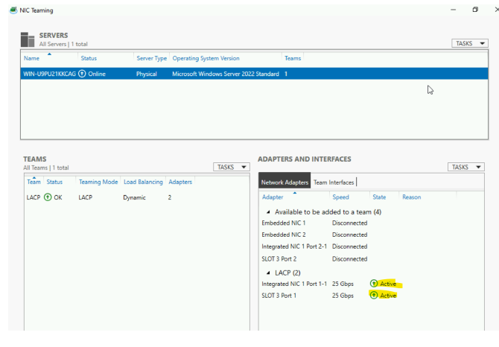Click the Servers section icon
Image resolution: width=499 pixels, height=347 pixels.
(28, 39)
